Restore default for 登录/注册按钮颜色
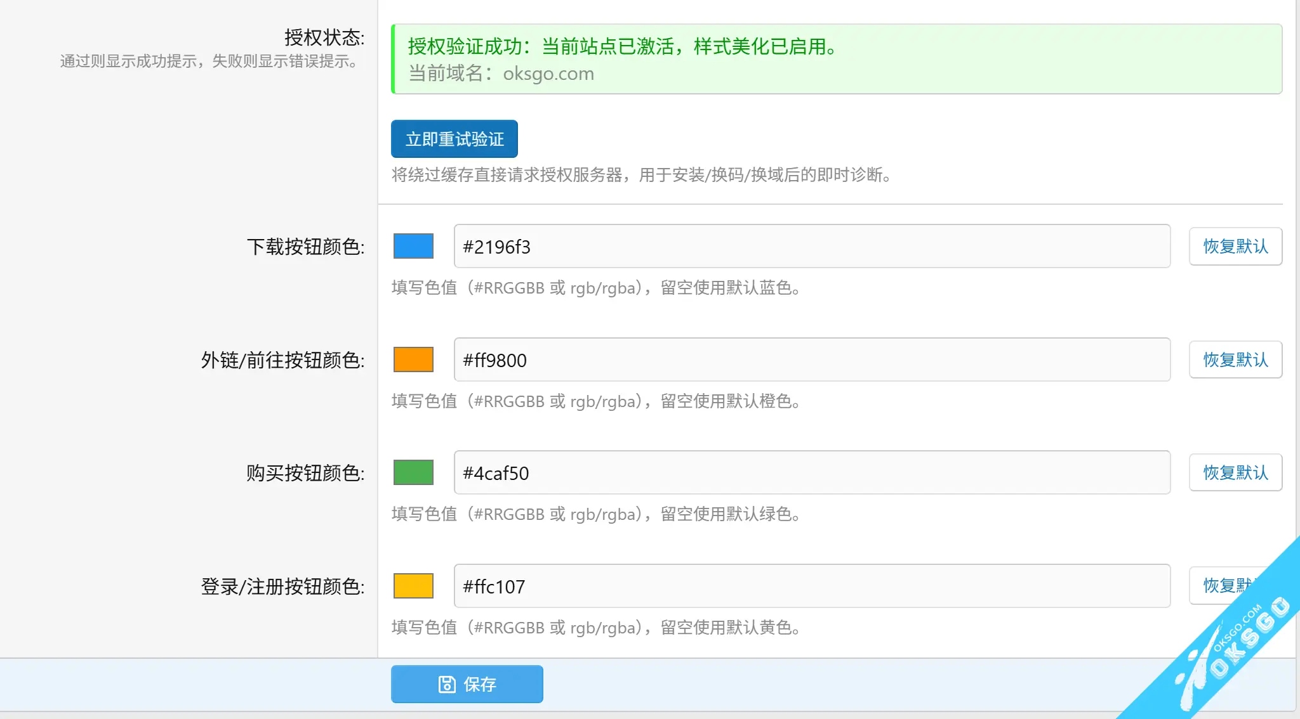 [1217, 585]
